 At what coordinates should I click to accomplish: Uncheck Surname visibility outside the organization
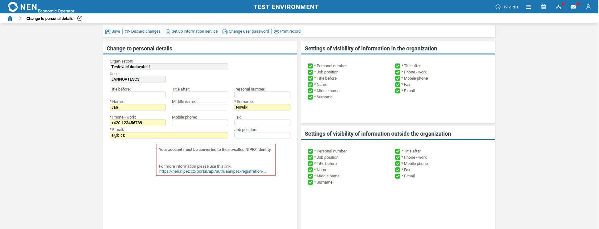tap(310, 182)
